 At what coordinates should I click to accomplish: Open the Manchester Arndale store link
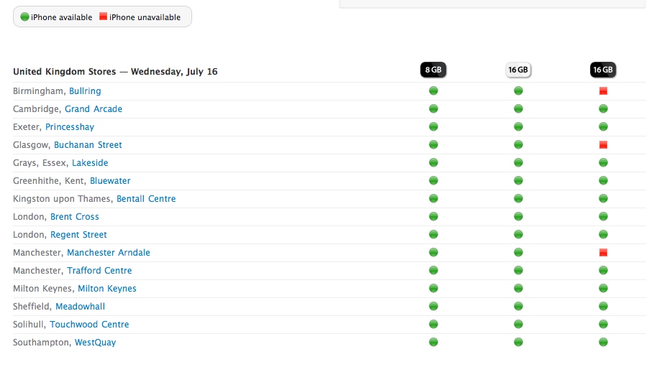pyautogui.click(x=109, y=253)
